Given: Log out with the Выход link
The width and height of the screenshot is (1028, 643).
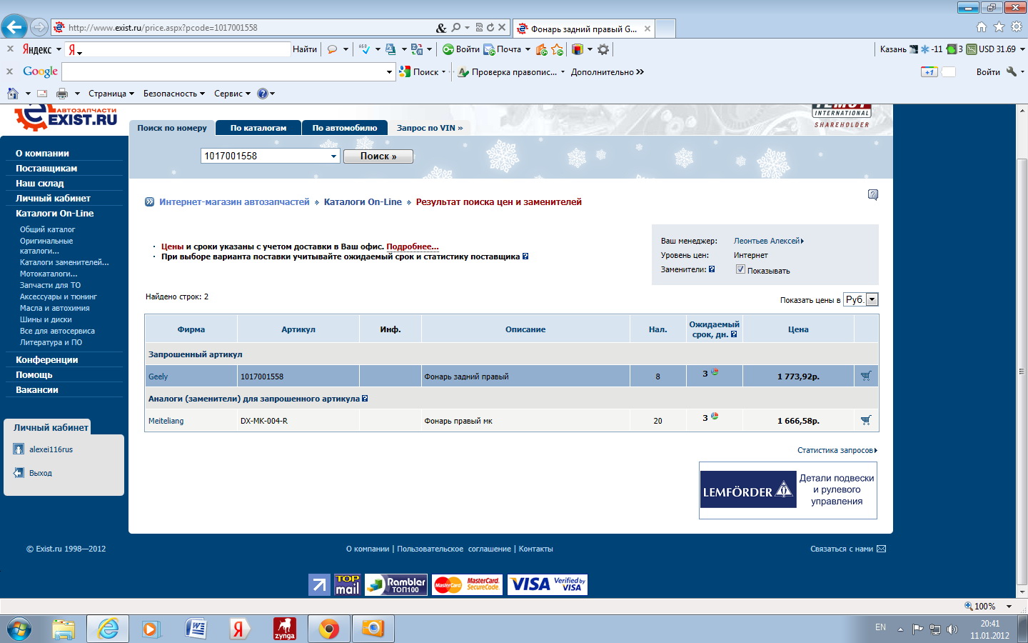Looking at the screenshot, I should pyautogui.click(x=40, y=473).
